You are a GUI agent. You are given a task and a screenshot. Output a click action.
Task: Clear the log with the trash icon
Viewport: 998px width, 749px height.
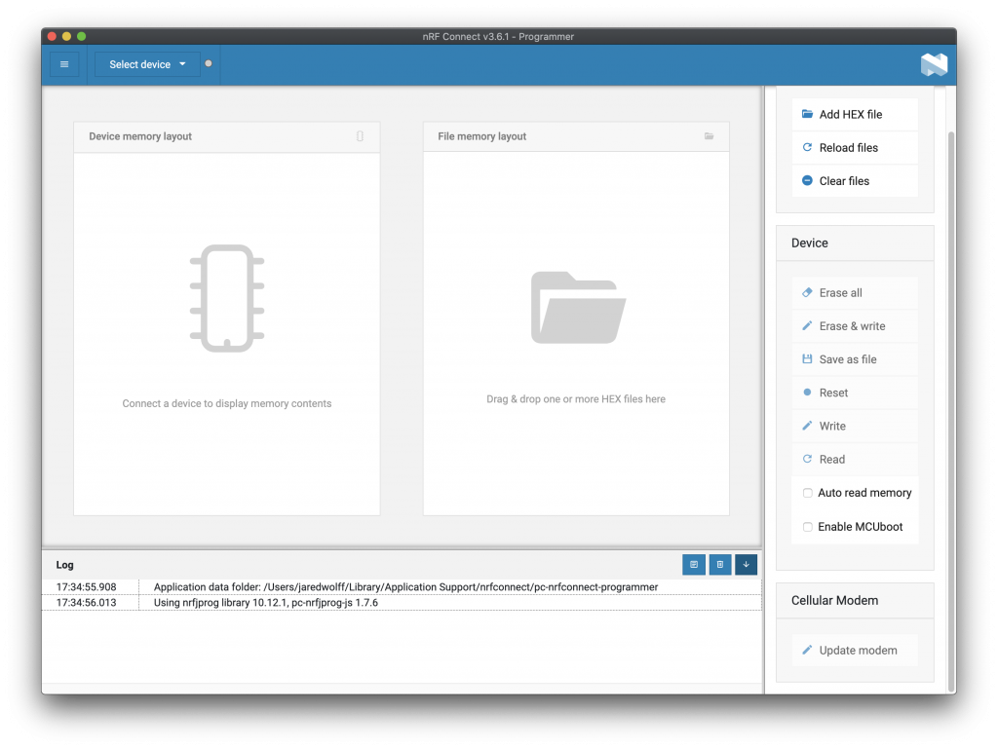pyautogui.click(x=720, y=565)
